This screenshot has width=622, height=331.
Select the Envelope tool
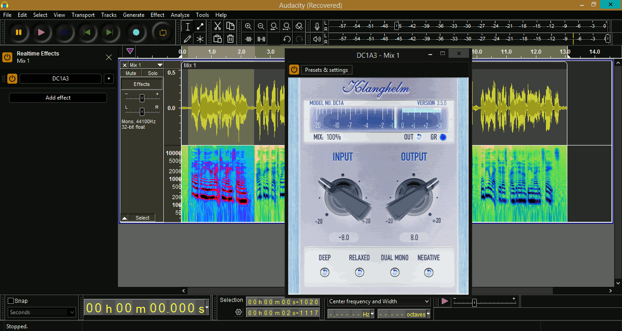coord(199,26)
